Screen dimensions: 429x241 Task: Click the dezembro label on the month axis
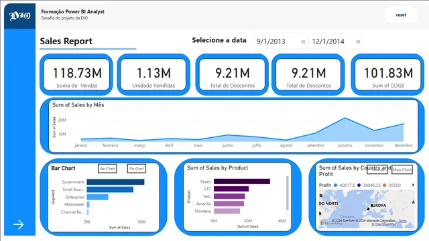pyautogui.click(x=404, y=145)
